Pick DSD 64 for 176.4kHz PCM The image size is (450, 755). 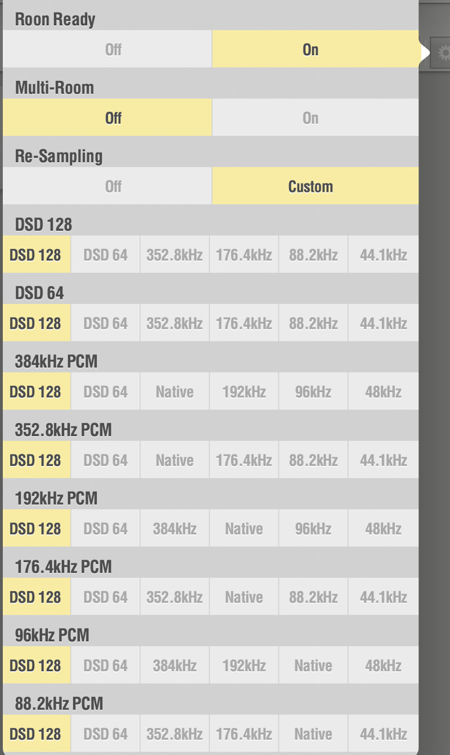click(x=105, y=597)
